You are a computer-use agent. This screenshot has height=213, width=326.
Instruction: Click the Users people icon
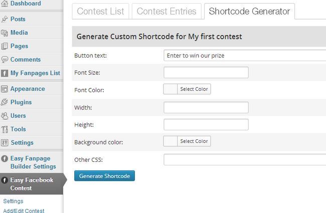5,116
